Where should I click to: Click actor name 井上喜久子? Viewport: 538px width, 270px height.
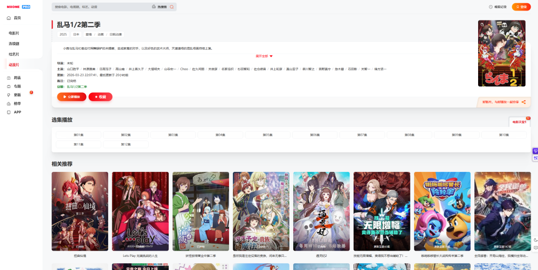pos(136,69)
